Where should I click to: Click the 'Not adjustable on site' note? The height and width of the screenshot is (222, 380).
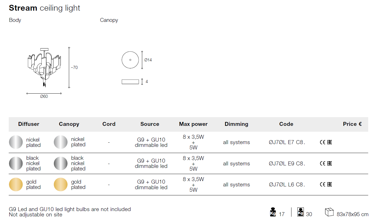click(x=36, y=215)
